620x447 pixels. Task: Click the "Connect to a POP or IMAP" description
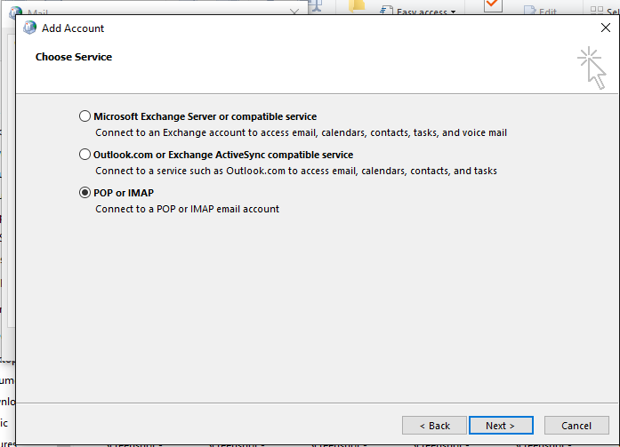coord(187,209)
